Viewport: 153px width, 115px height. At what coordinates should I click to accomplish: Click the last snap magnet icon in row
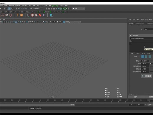[31, 9]
